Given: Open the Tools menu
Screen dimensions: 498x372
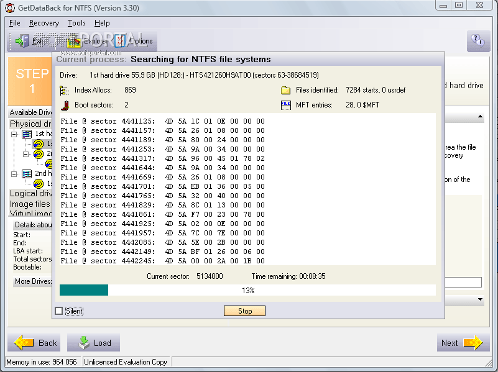Looking at the screenshot, I should coord(76,23).
